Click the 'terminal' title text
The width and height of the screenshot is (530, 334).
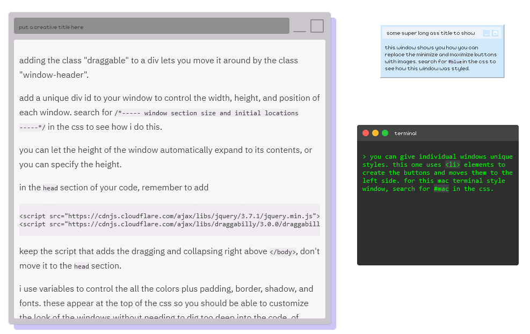[x=405, y=133]
